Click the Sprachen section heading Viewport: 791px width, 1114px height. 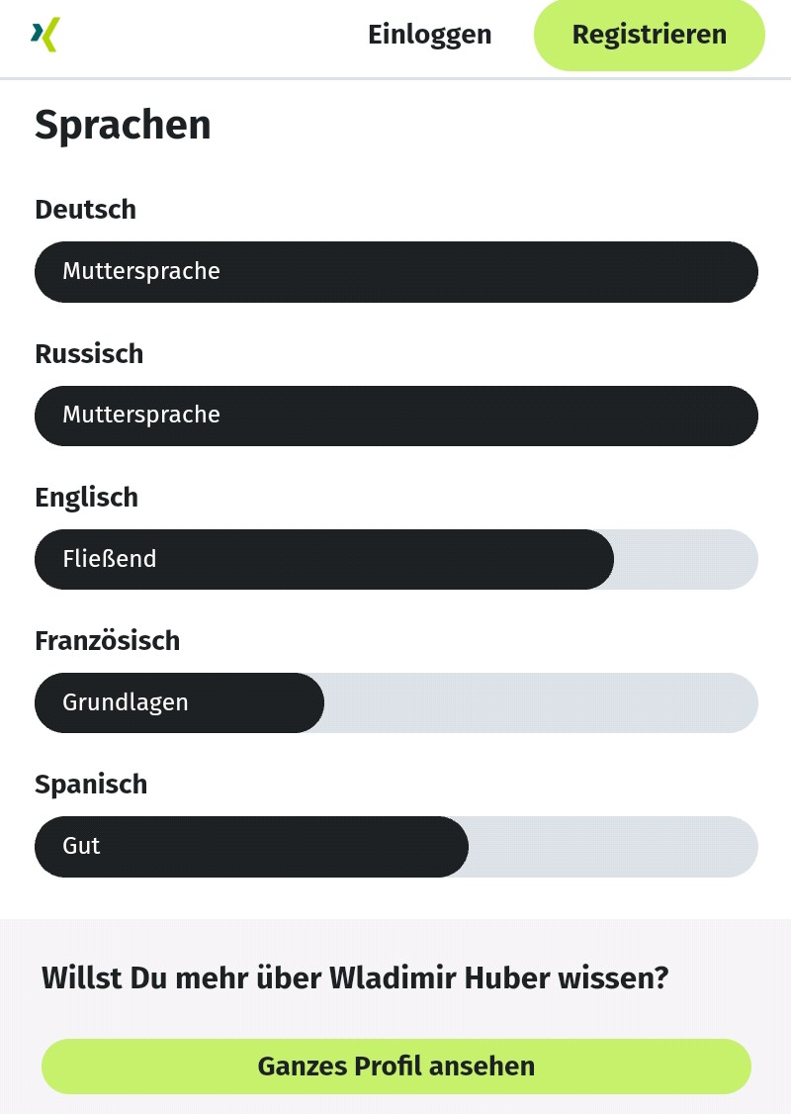pyautogui.click(x=123, y=126)
